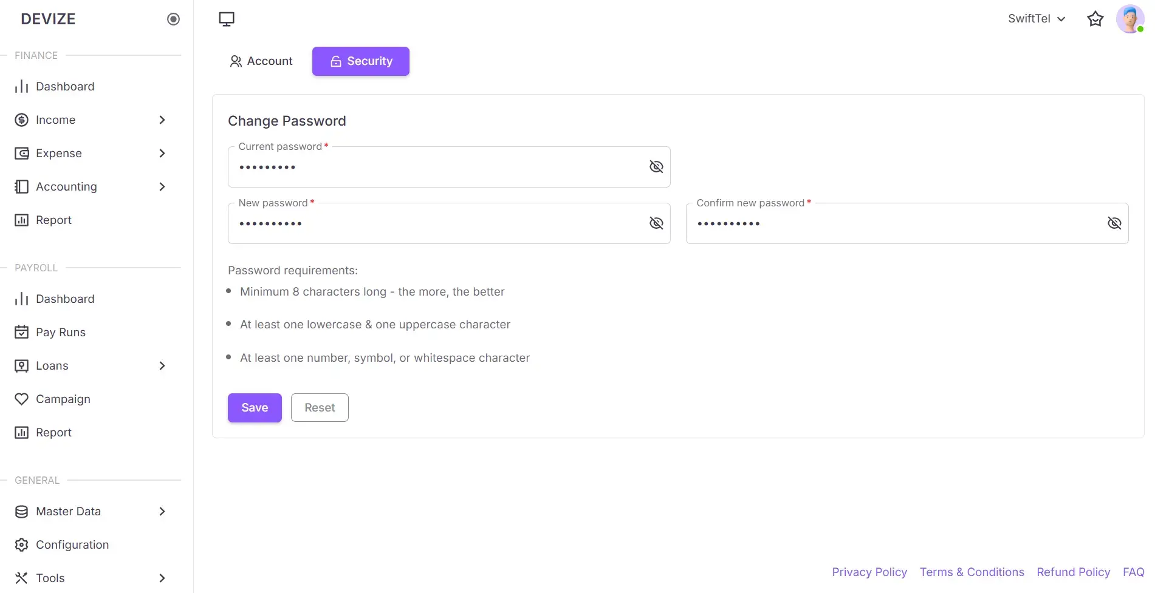The height and width of the screenshot is (593, 1155).
Task: Click the Pay Runs calendar icon
Action: 21,332
